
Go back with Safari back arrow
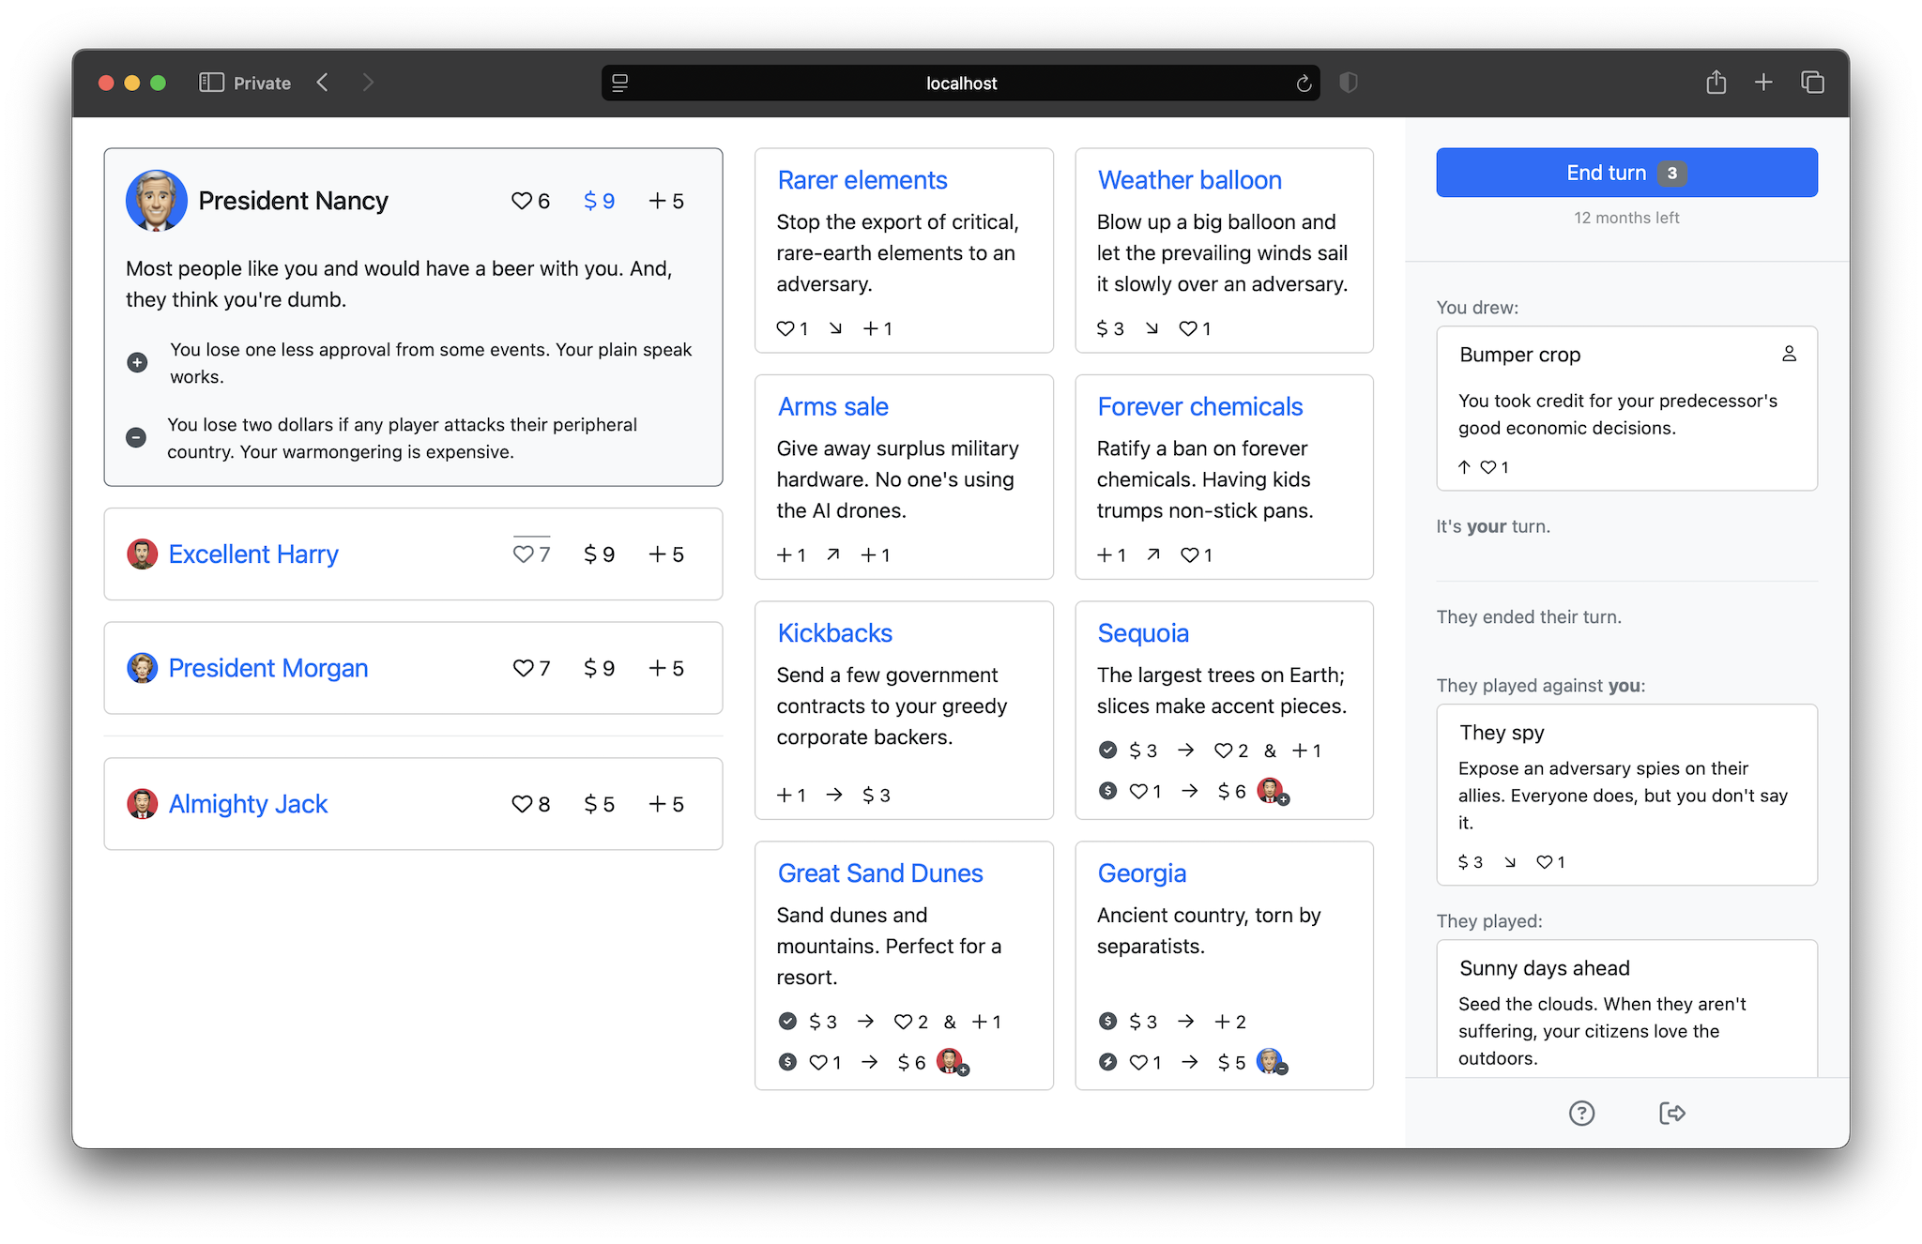(323, 83)
